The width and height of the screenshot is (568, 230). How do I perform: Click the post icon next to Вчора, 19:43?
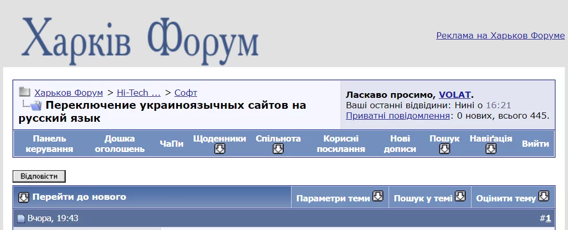pyautogui.click(x=21, y=219)
